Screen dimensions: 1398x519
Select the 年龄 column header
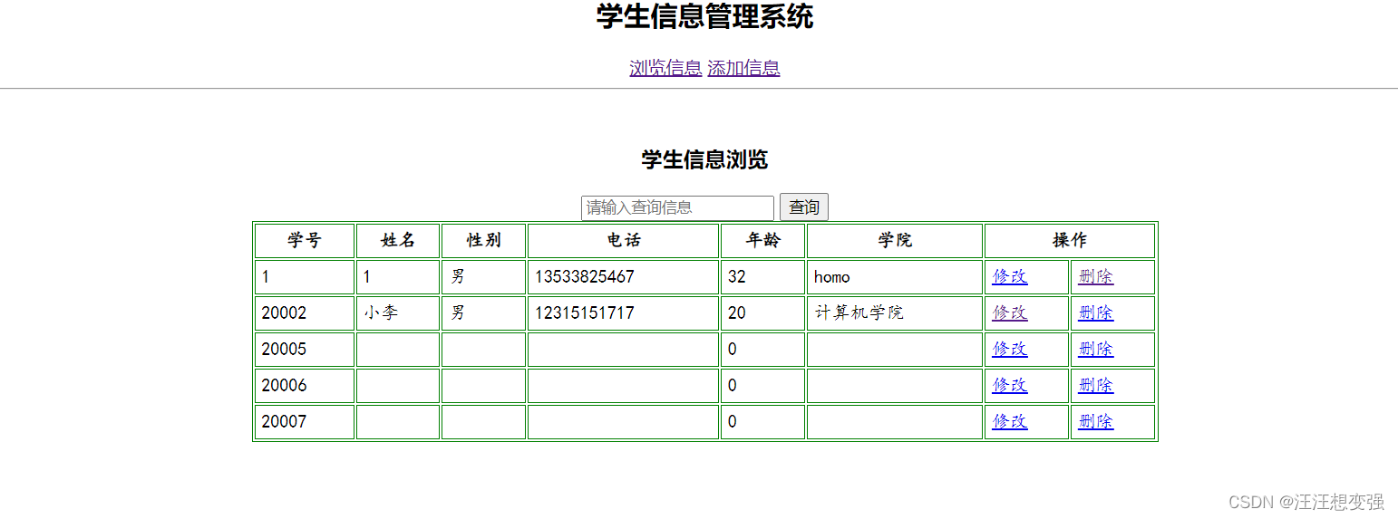(x=762, y=240)
